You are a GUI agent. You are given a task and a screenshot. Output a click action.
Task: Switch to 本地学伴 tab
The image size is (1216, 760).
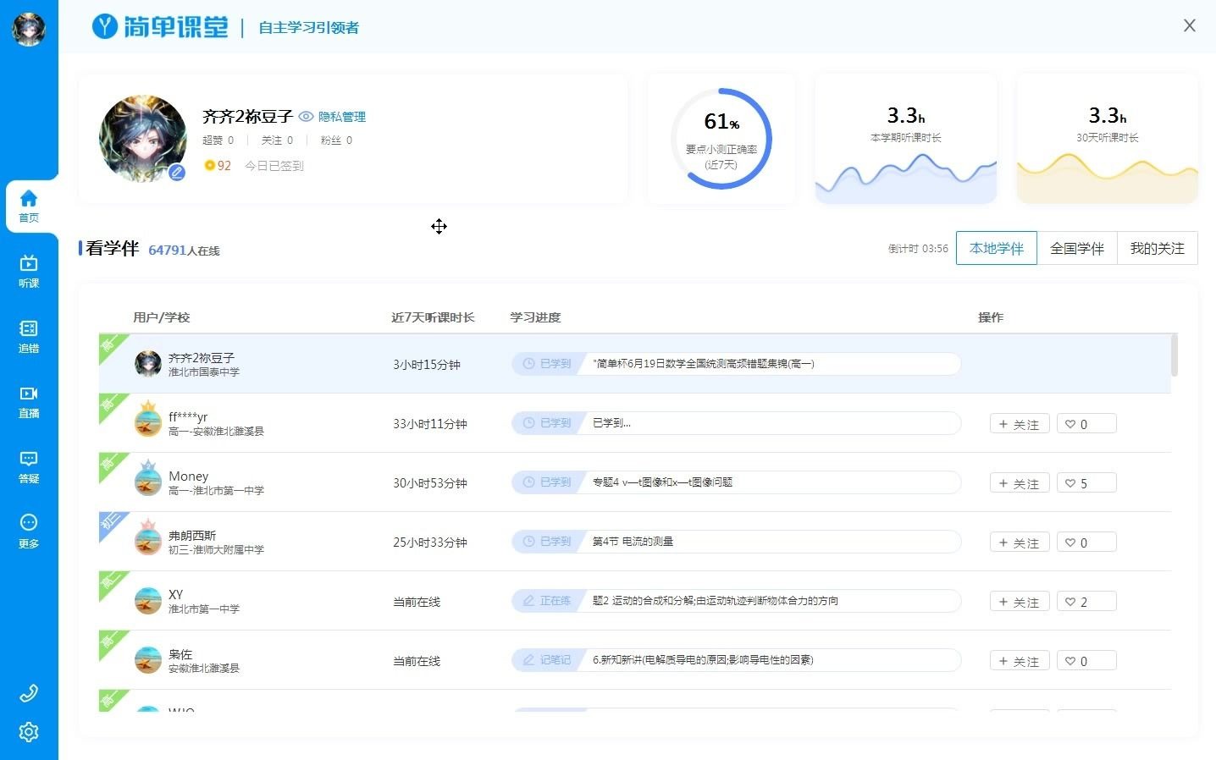(997, 248)
